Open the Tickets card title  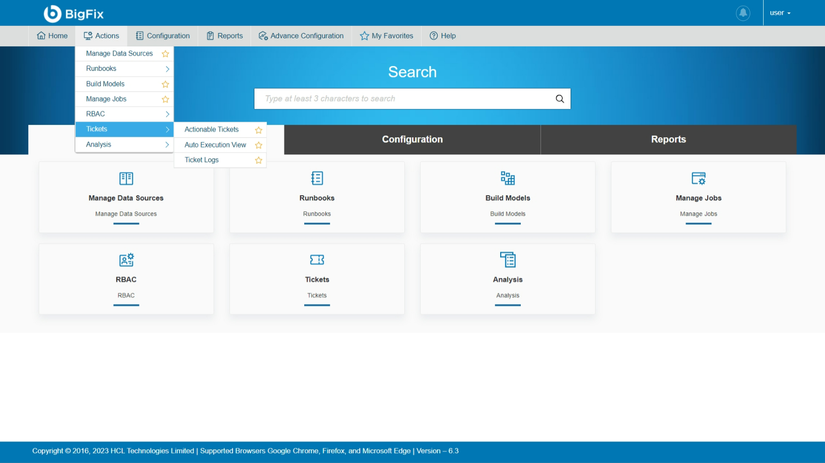tap(317, 279)
